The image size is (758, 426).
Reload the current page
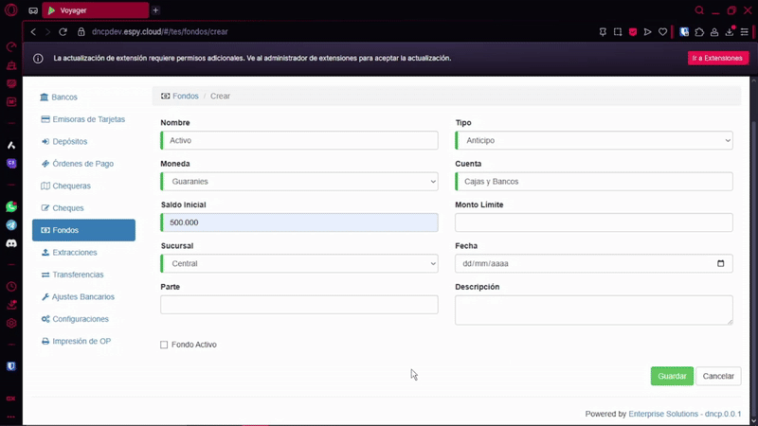tap(63, 31)
